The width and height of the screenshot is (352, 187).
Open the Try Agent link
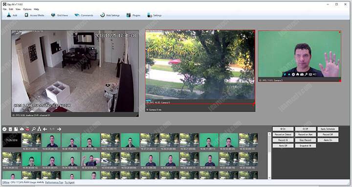69,182
